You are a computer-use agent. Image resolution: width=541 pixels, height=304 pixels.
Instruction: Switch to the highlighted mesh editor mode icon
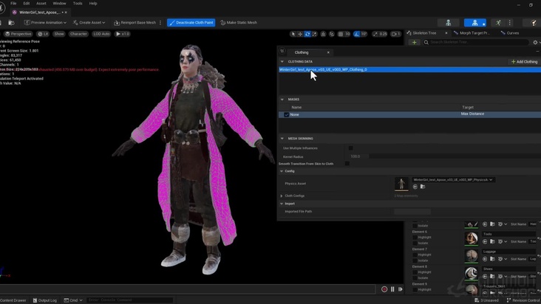[475, 23]
